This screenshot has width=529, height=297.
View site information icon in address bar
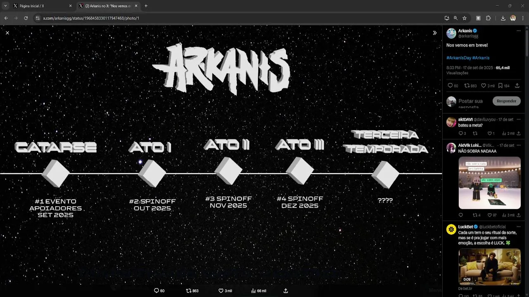[38, 18]
